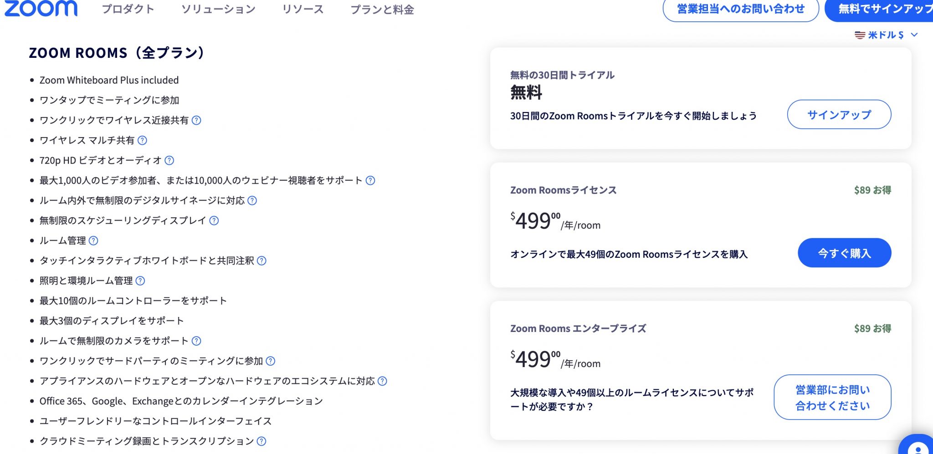
Task: Click the help icon next to 照明と環境ルーム管理
Action: click(x=141, y=281)
